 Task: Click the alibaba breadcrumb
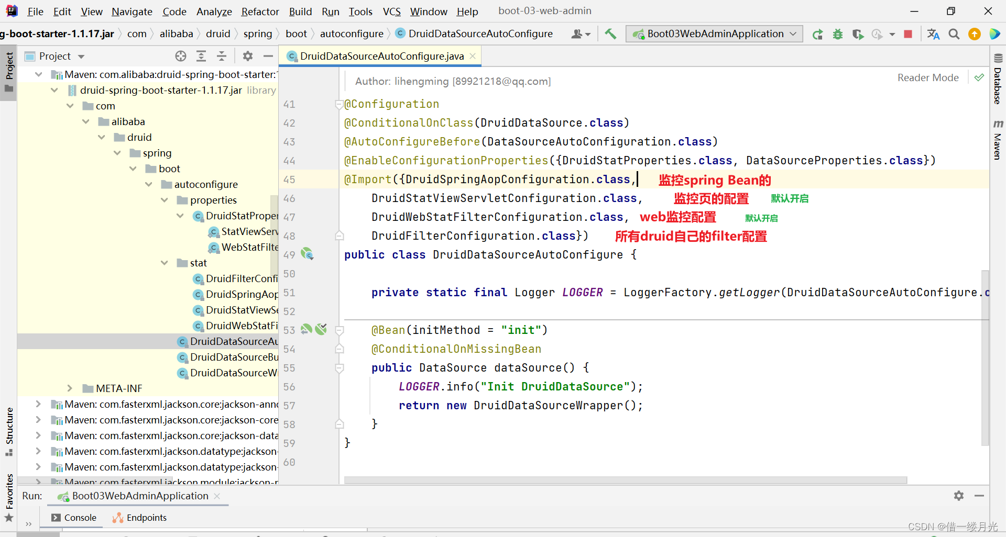pos(176,34)
